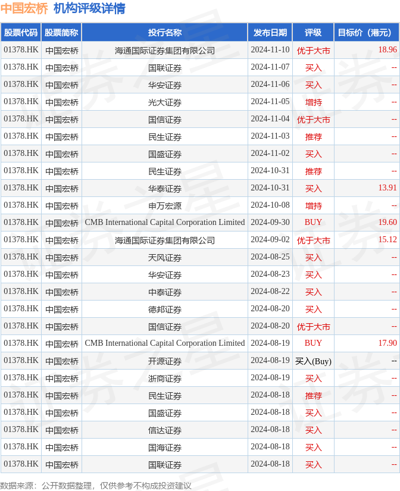Click date 2024-08-22
Viewport: 400px width, 491px height.
tap(270, 292)
